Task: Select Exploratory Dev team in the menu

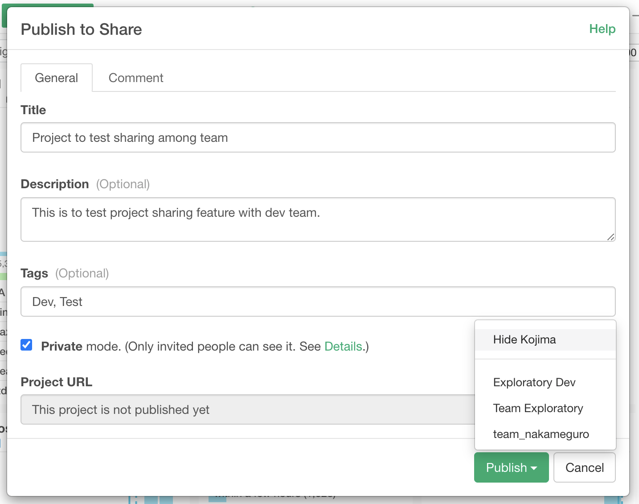Action: [534, 383]
